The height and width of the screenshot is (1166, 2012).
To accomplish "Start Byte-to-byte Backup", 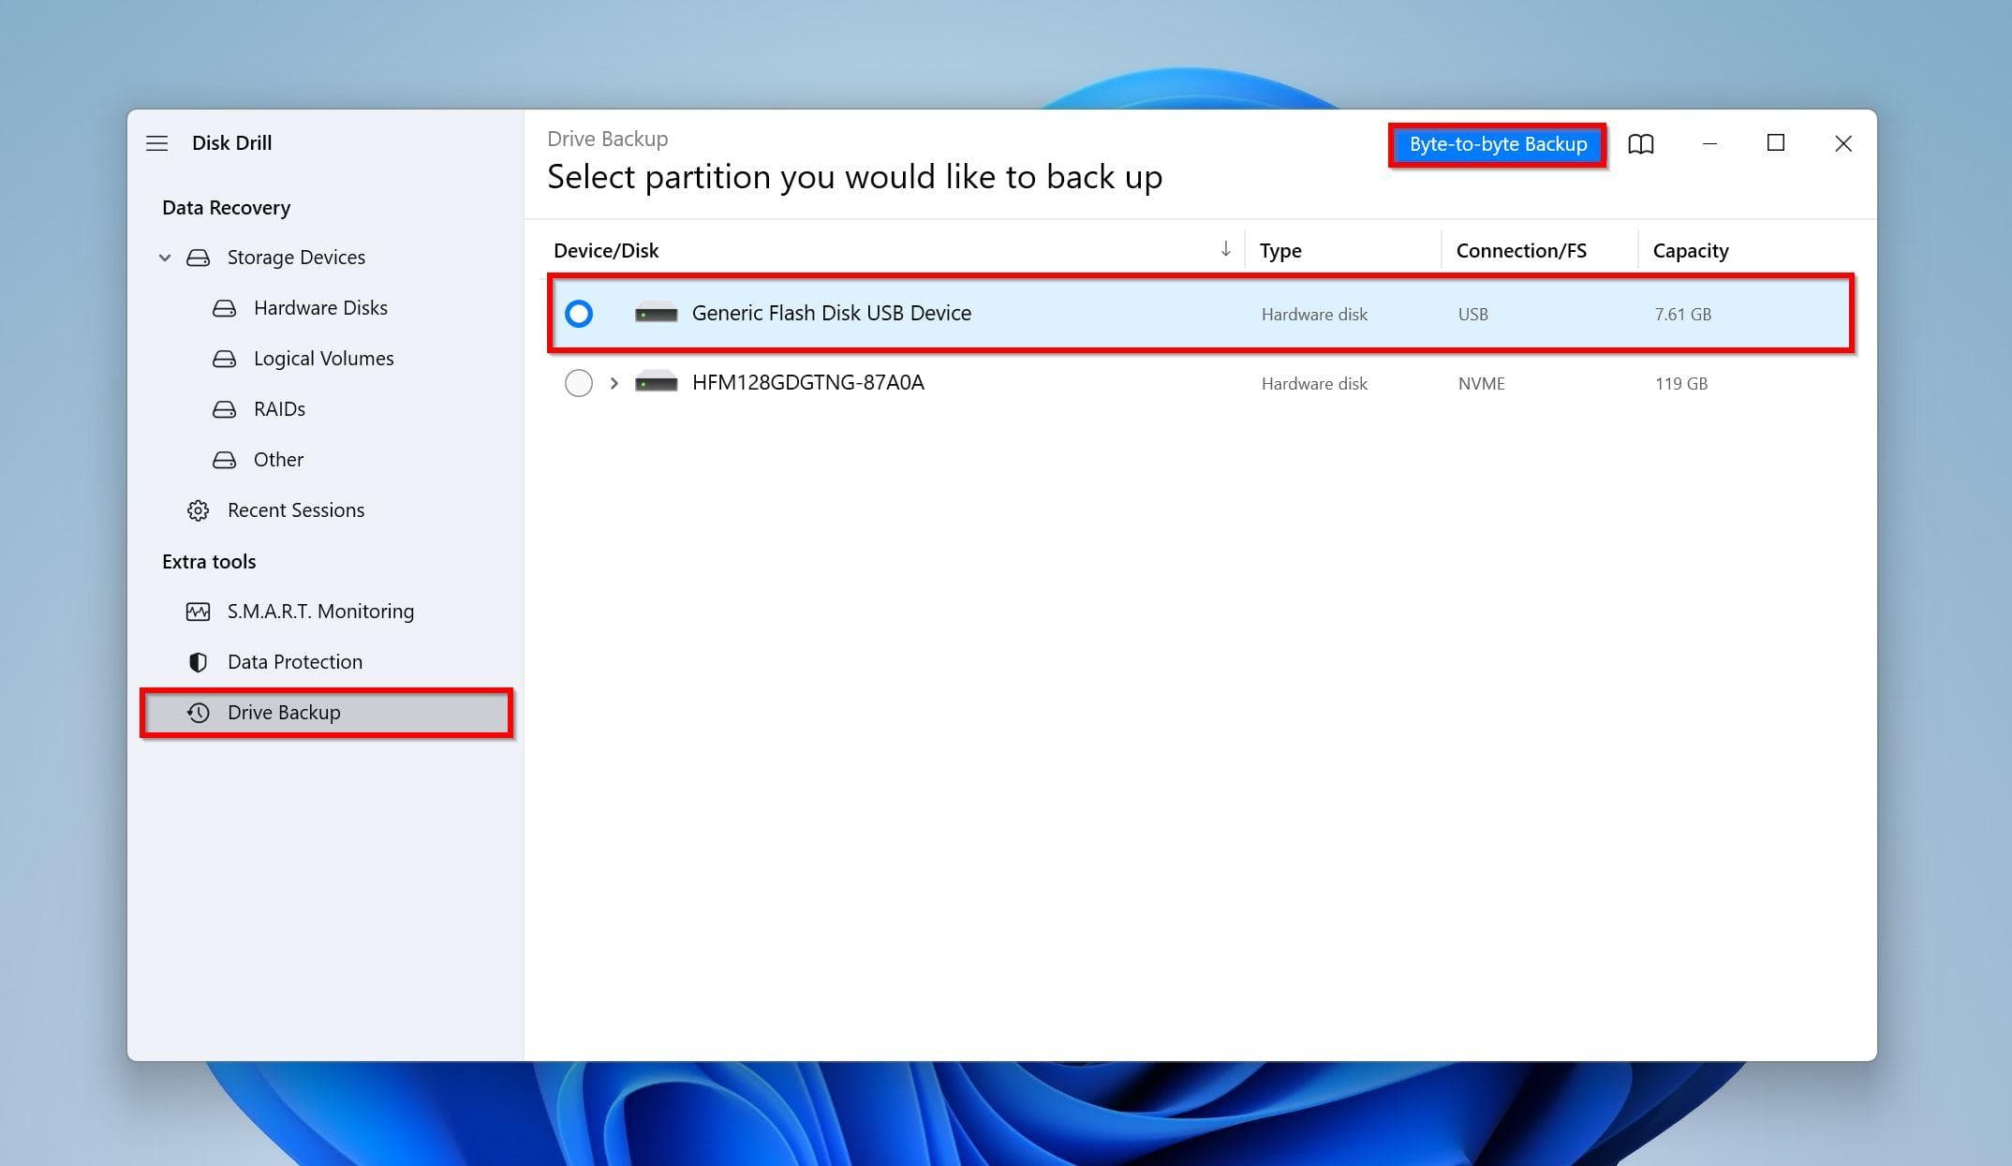I will [1498, 144].
